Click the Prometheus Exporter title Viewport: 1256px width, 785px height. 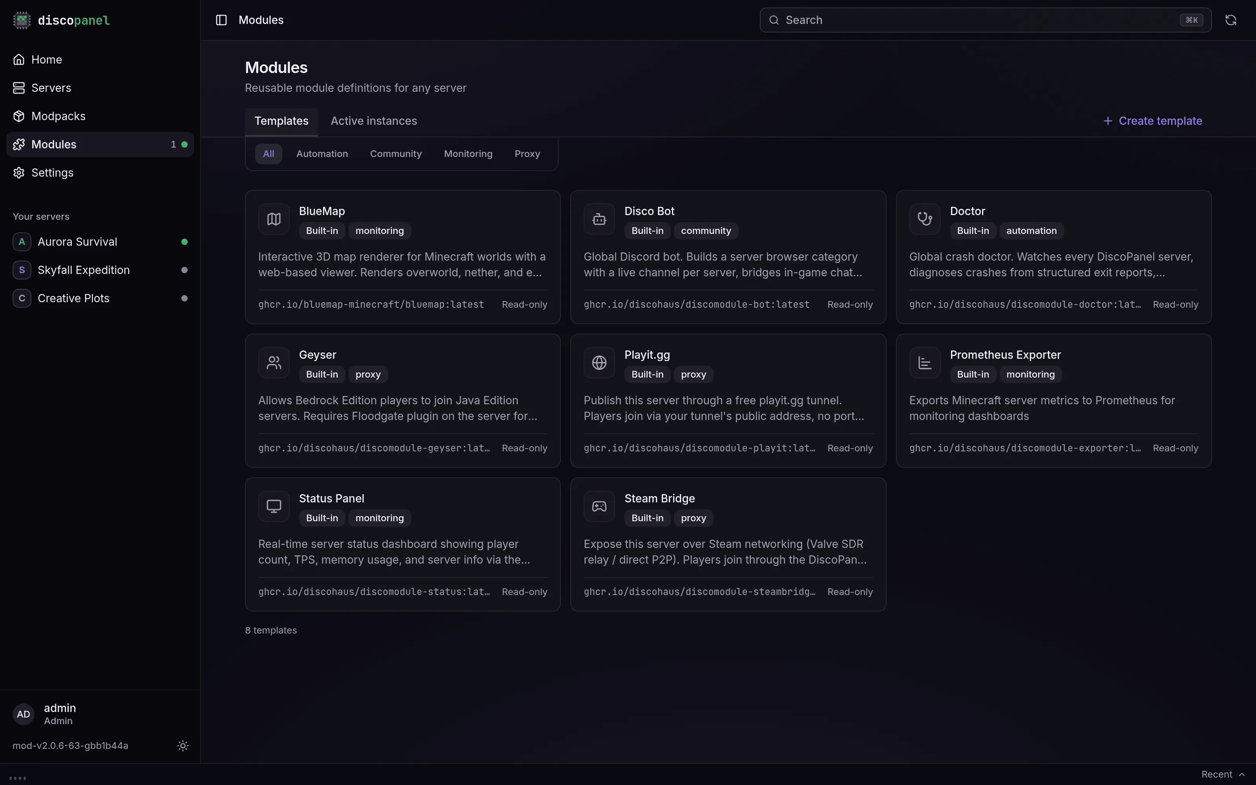point(1005,354)
